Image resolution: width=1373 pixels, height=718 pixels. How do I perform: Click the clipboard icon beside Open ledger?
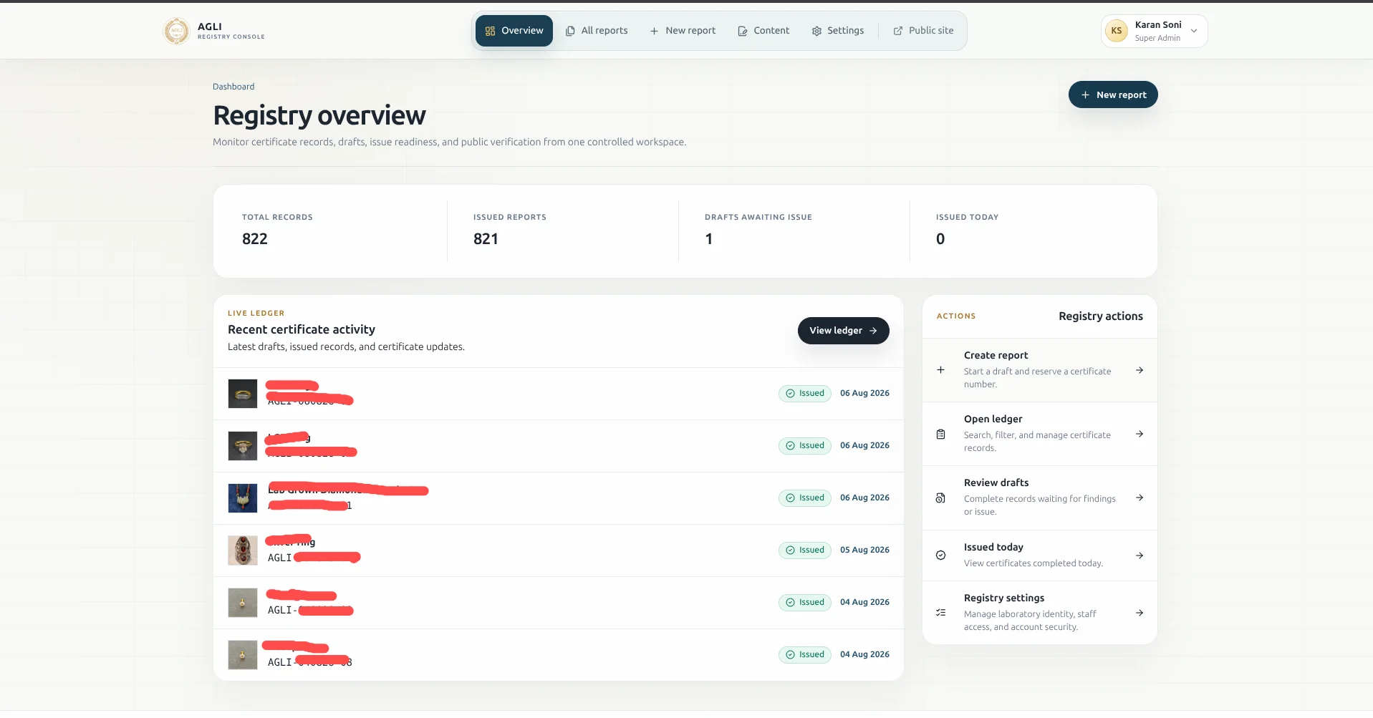pyautogui.click(x=941, y=435)
